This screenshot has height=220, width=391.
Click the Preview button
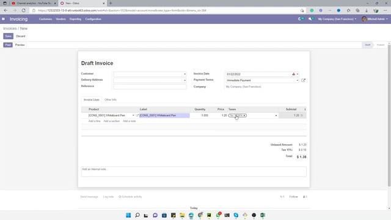point(20,45)
